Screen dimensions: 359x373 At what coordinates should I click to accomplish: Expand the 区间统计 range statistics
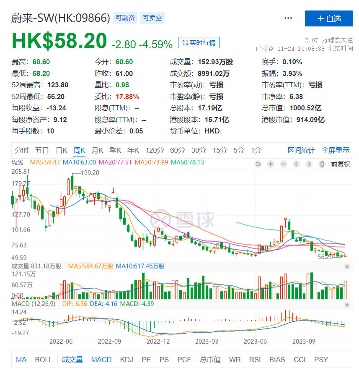click(301, 150)
